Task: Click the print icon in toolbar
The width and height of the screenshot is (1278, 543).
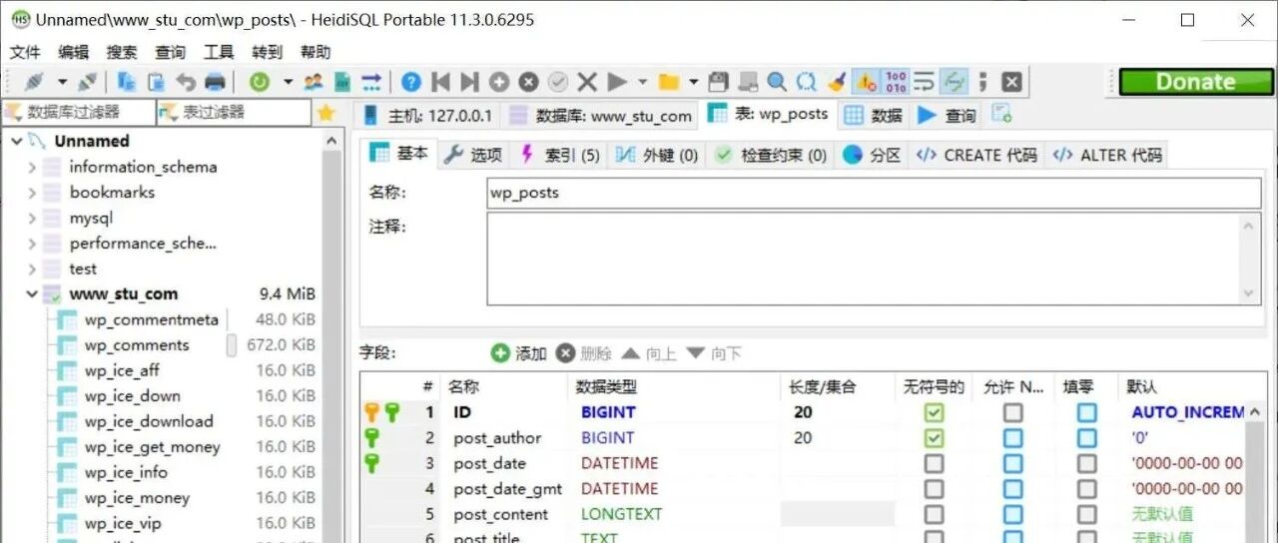Action: 215,82
